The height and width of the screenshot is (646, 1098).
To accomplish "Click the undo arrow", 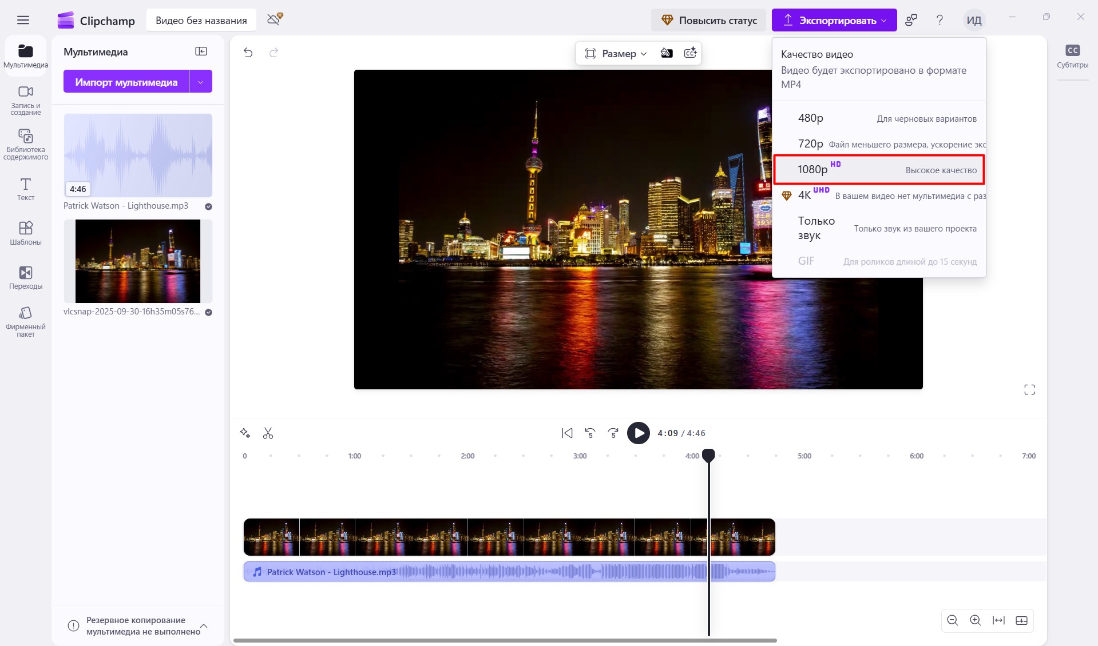I will [248, 53].
